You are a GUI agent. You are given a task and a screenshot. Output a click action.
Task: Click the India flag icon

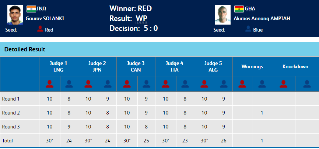(x=31, y=9)
